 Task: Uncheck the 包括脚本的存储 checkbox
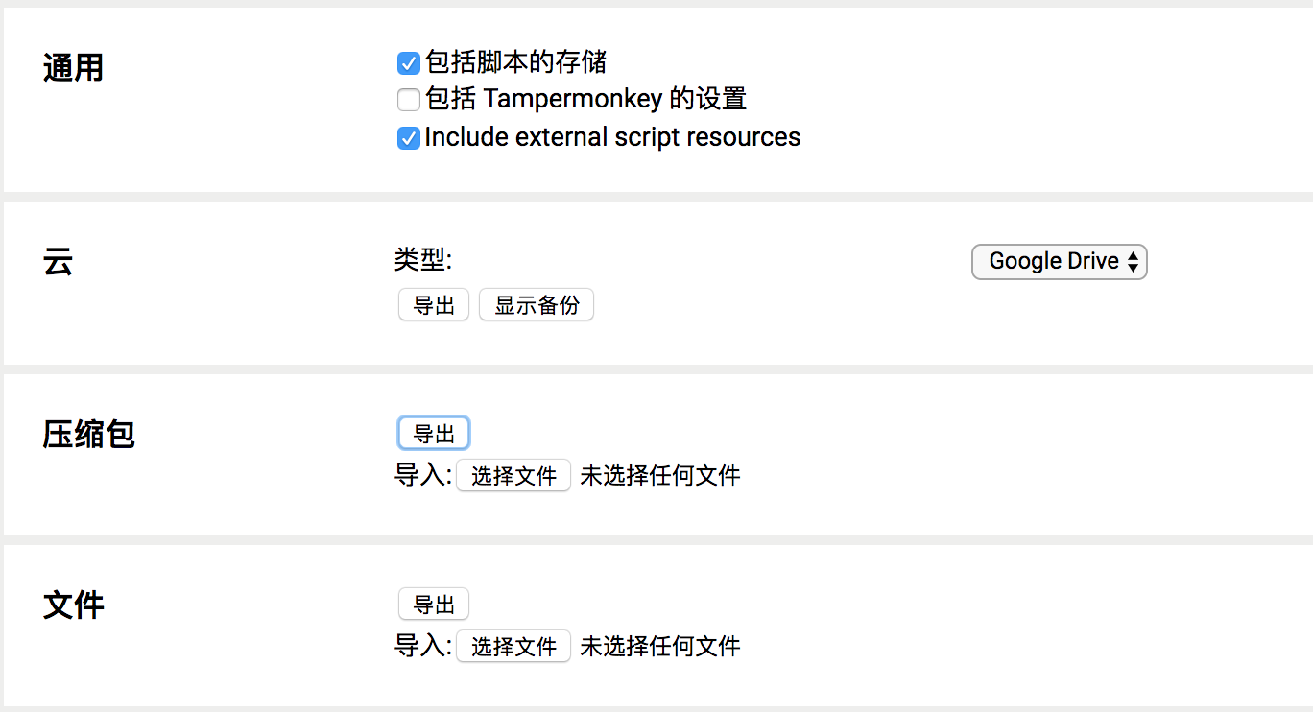409,63
